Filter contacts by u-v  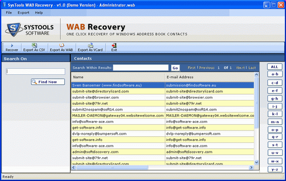[275, 153]
